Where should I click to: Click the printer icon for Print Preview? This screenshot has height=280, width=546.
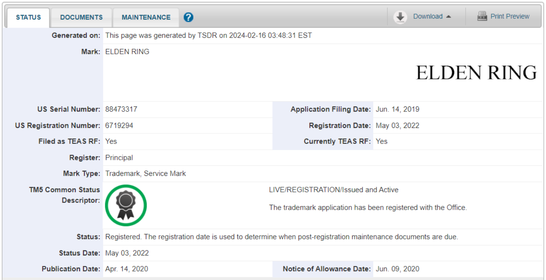pyautogui.click(x=482, y=16)
